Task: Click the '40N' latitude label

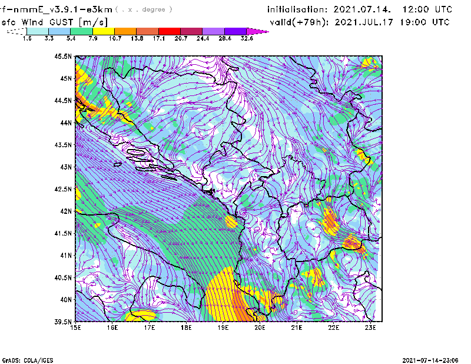Action: (66, 300)
